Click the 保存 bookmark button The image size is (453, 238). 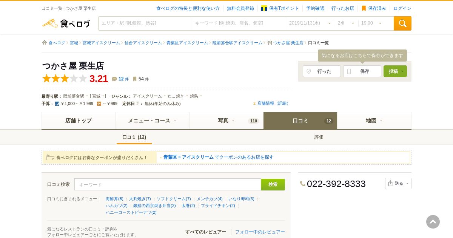click(x=362, y=71)
